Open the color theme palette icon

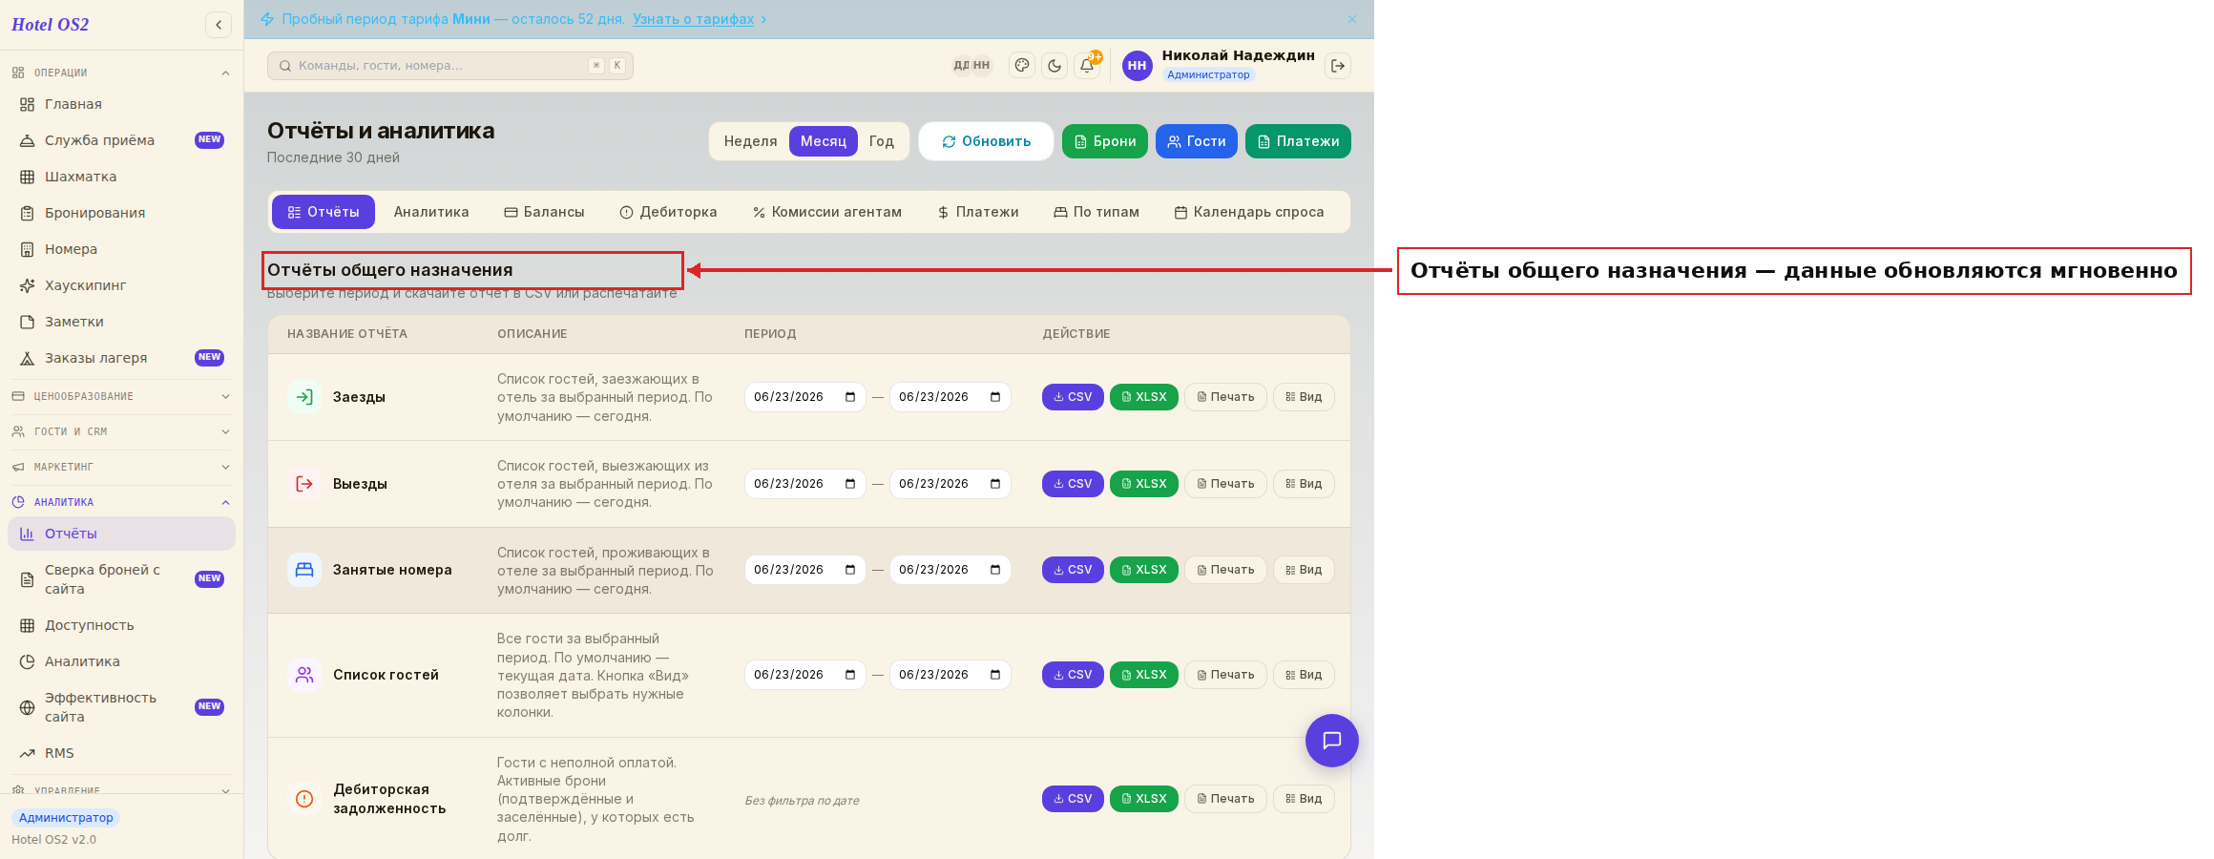(x=1022, y=66)
